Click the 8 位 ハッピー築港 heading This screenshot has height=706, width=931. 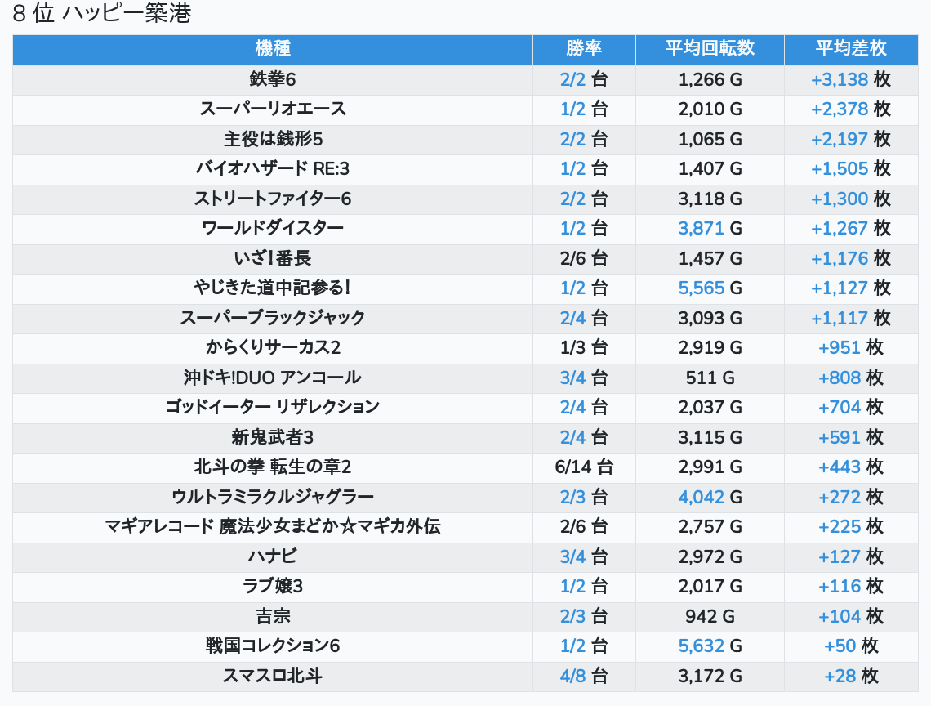pos(101,13)
